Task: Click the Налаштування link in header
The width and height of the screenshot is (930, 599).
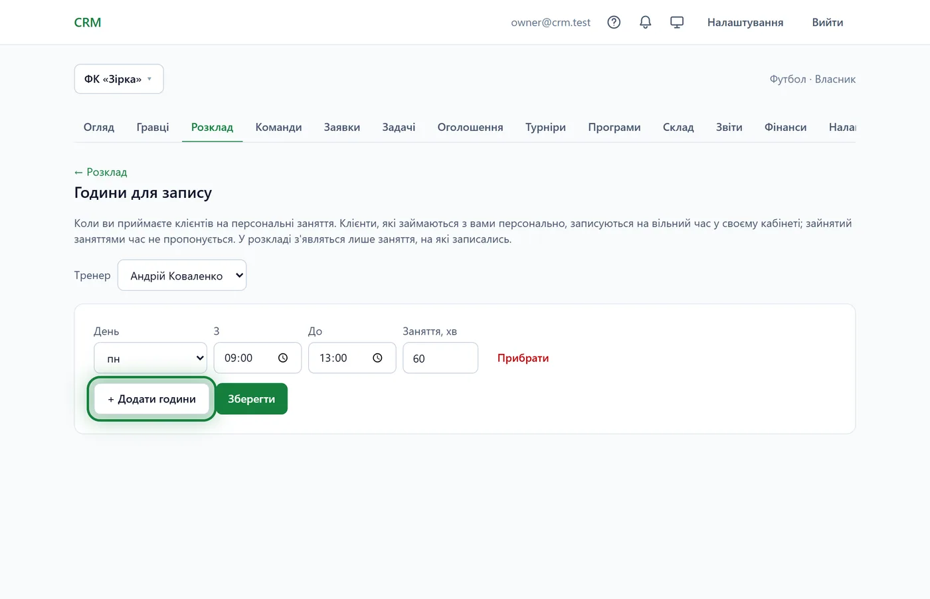Action: click(x=745, y=23)
